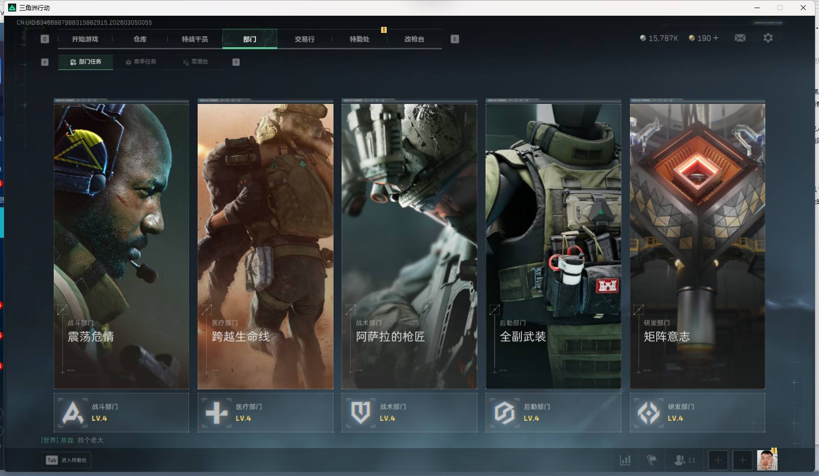Viewport: 819px width, 476px height.
Task: Go to the 开始游戏 tab
Action: click(85, 39)
